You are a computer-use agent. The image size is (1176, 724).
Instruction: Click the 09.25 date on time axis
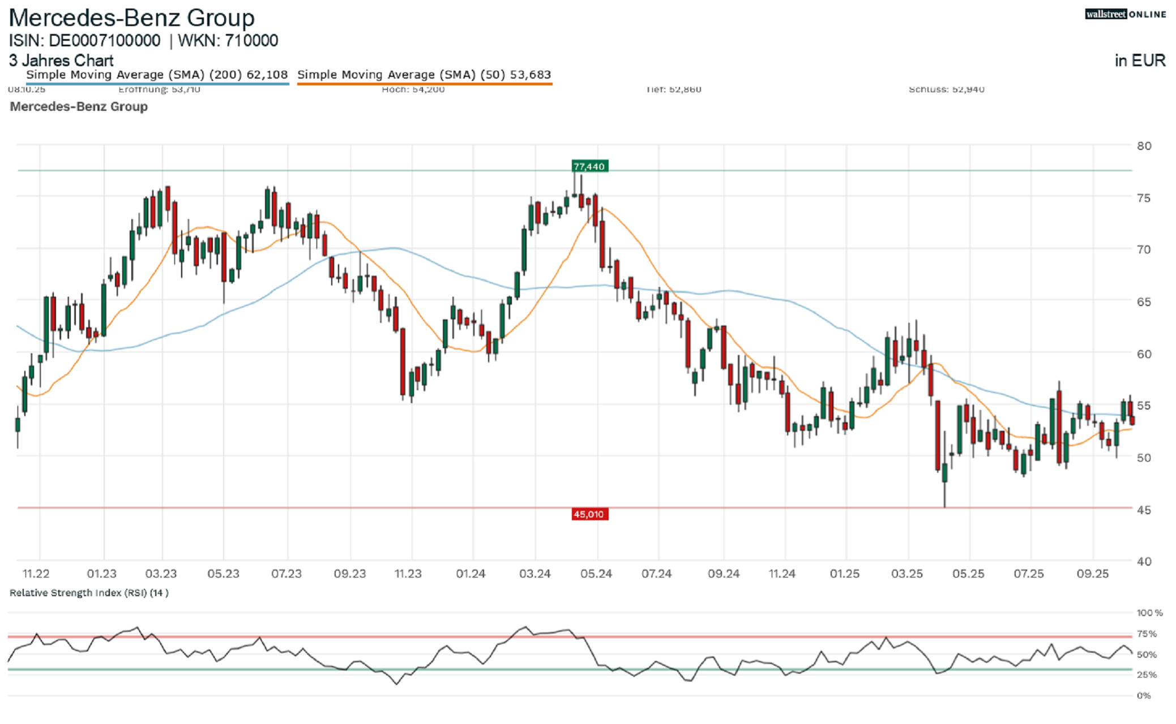pyautogui.click(x=1092, y=574)
